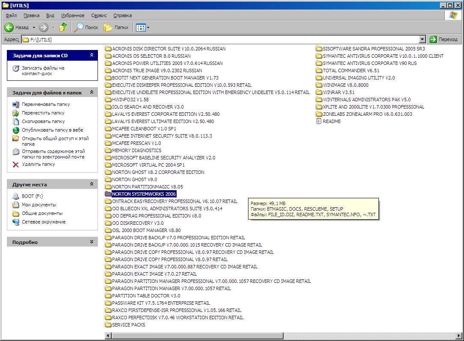Click the WINRAR V3.51 folder icon
The image size is (464, 341).
[x=319, y=92]
